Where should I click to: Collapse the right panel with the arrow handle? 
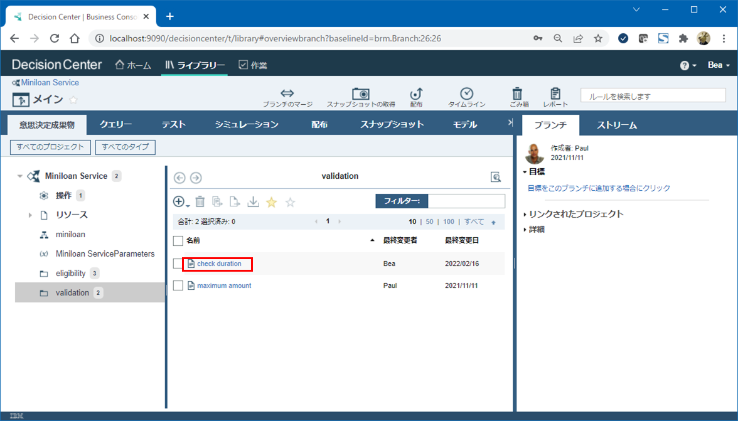coord(510,123)
